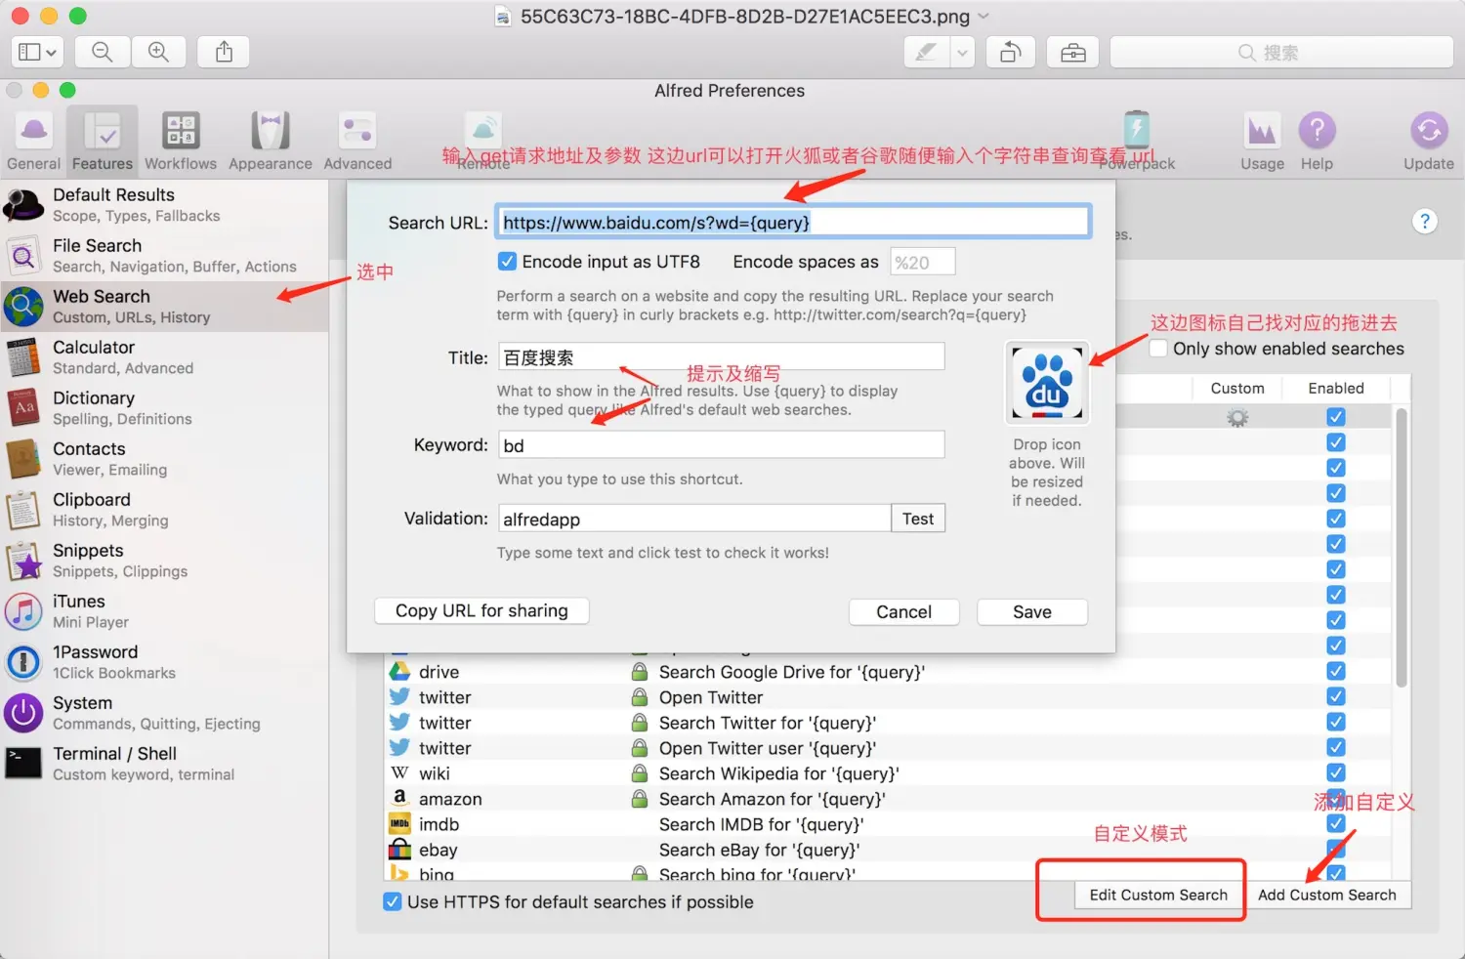
Task: Open Terminal / Shell settings
Action: pyautogui.click(x=164, y=764)
